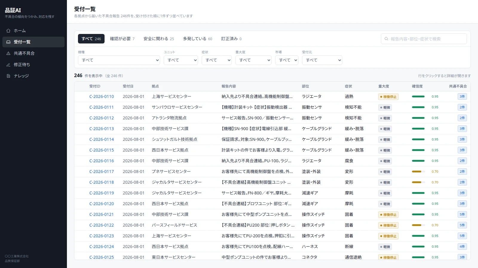Open the 機種 filter dropdown
Screen dimensions: 478x268
point(119,60)
